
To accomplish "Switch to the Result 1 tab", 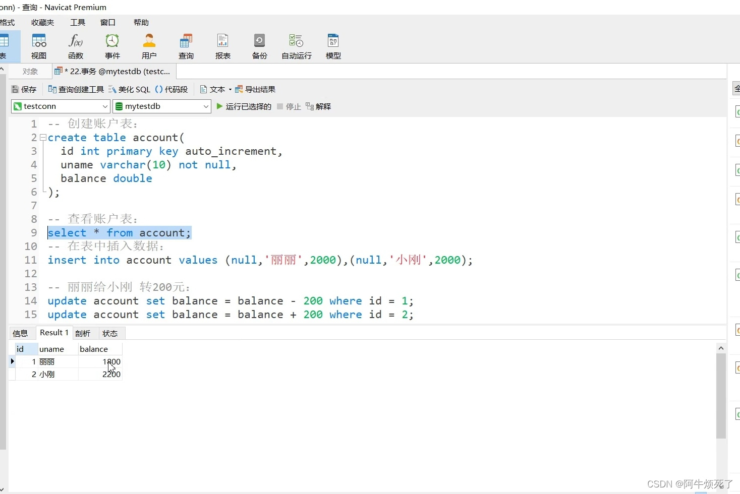I will (54, 333).
